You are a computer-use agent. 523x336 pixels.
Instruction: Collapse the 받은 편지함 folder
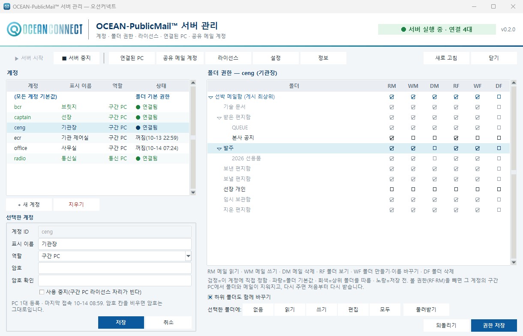(219, 117)
